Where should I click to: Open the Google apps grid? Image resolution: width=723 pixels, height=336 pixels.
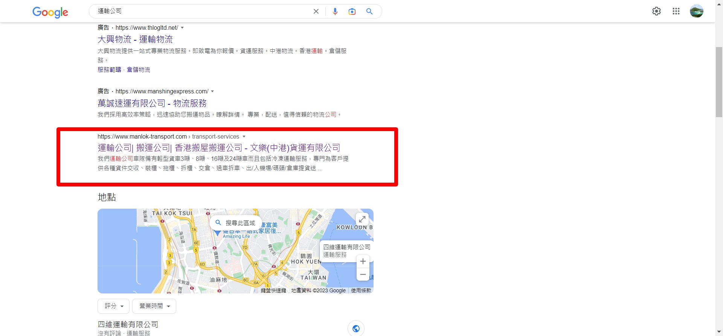[x=676, y=11]
